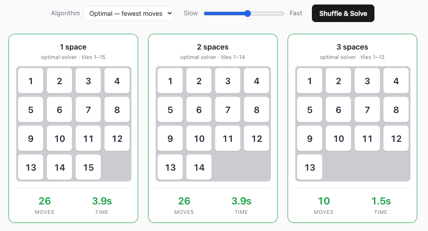Click the 3.9s time in 1 space panel
This screenshot has height=231, width=428.
click(102, 201)
